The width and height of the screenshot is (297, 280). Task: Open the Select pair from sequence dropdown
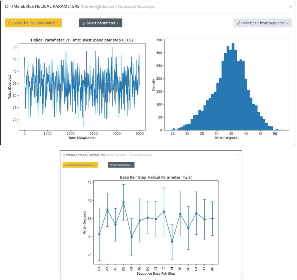pos(263,23)
